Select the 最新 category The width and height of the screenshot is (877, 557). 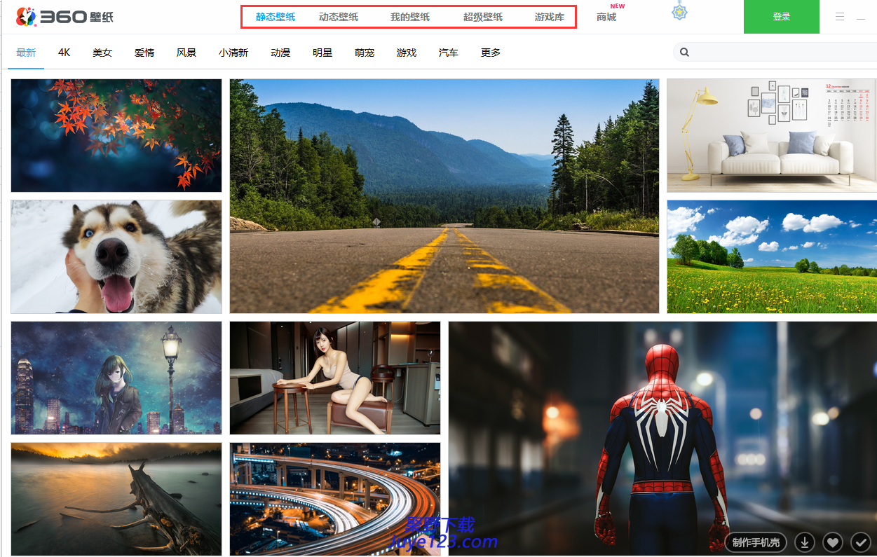coord(26,53)
